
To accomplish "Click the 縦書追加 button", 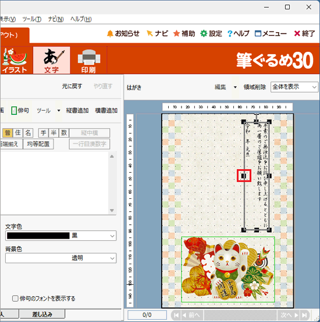I will pyautogui.click(x=77, y=110).
